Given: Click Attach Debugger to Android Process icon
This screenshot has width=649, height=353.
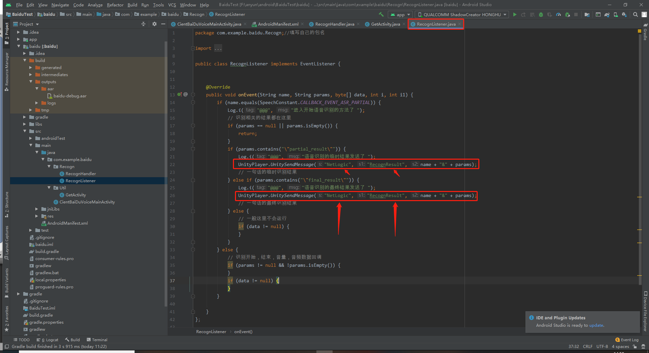Looking at the screenshot, I should pyautogui.click(x=568, y=14).
